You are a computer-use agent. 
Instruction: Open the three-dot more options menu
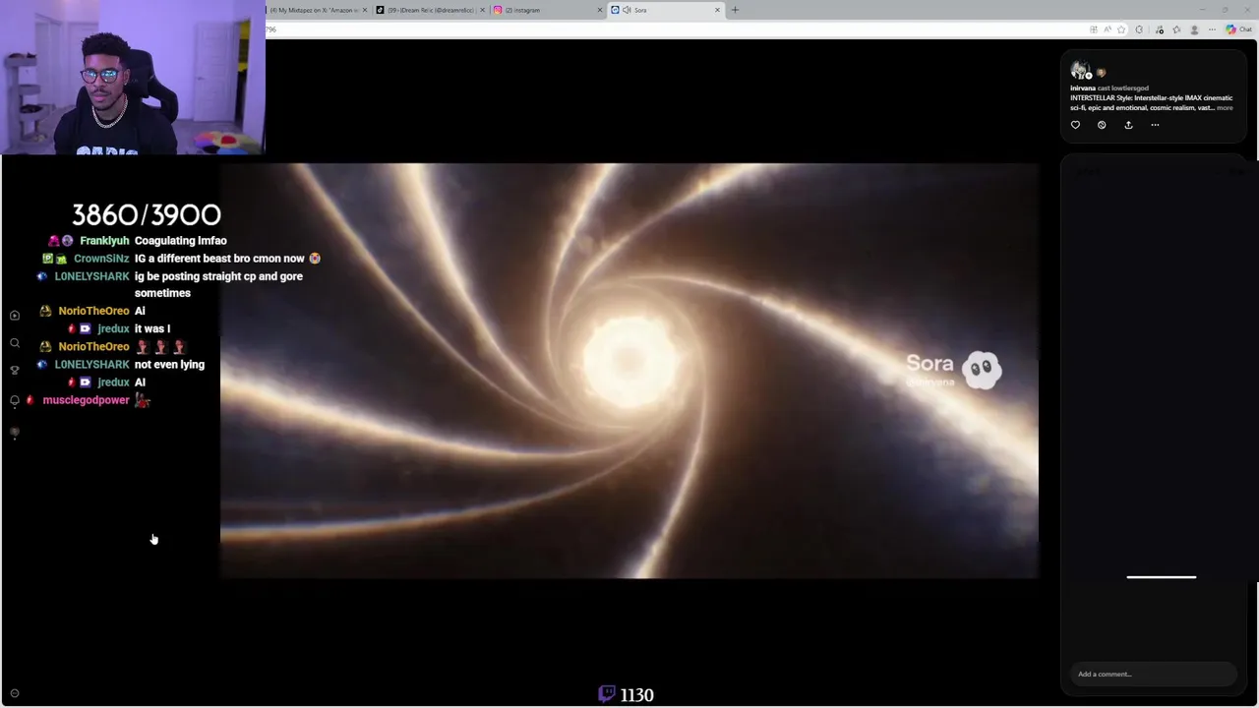point(1155,125)
